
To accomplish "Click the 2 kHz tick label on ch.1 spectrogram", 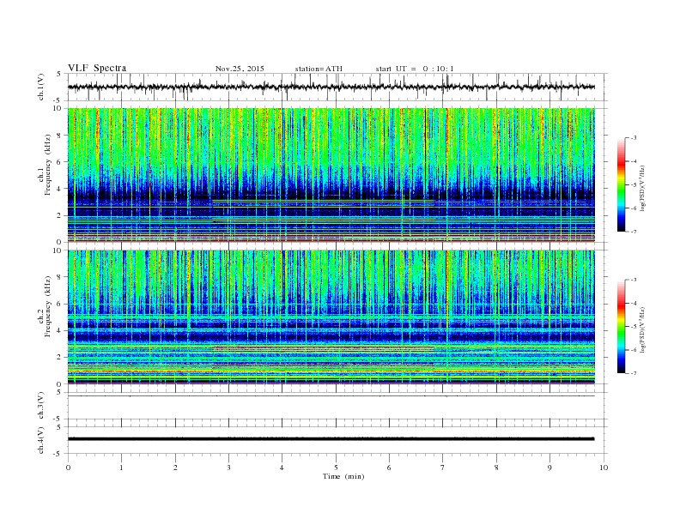I will (59, 215).
